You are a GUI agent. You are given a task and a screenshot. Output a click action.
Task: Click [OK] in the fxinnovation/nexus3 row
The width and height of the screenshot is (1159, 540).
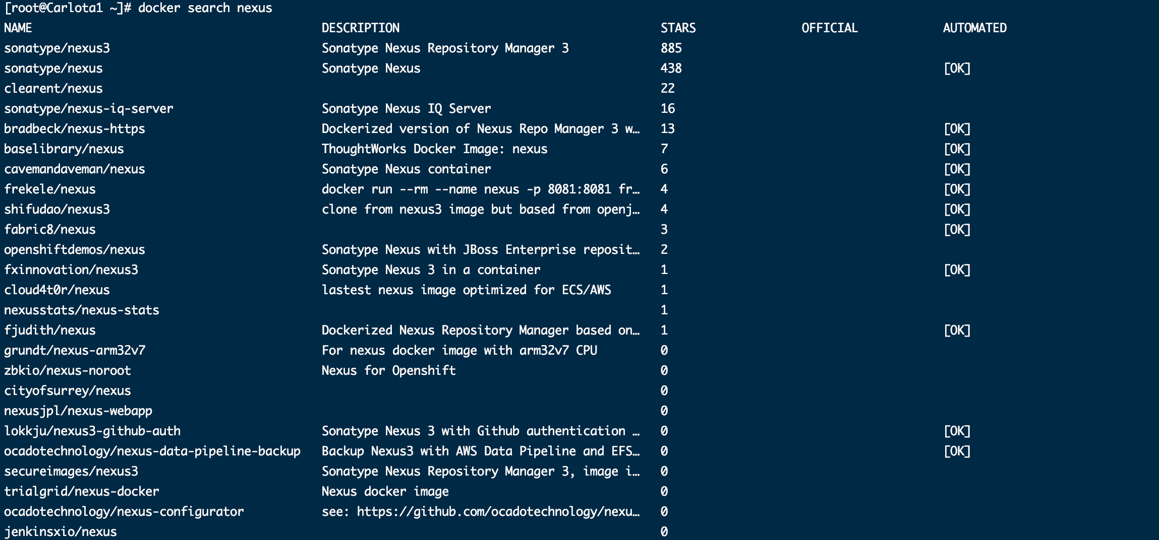957,270
